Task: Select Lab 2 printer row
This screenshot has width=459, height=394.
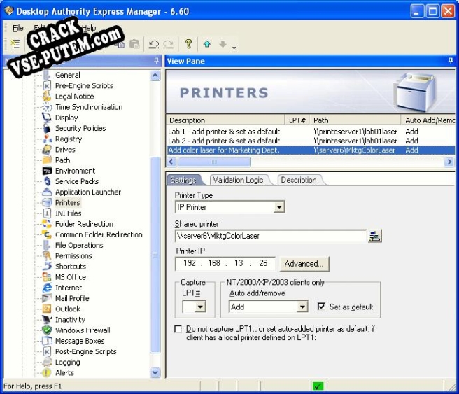Action: pos(311,141)
